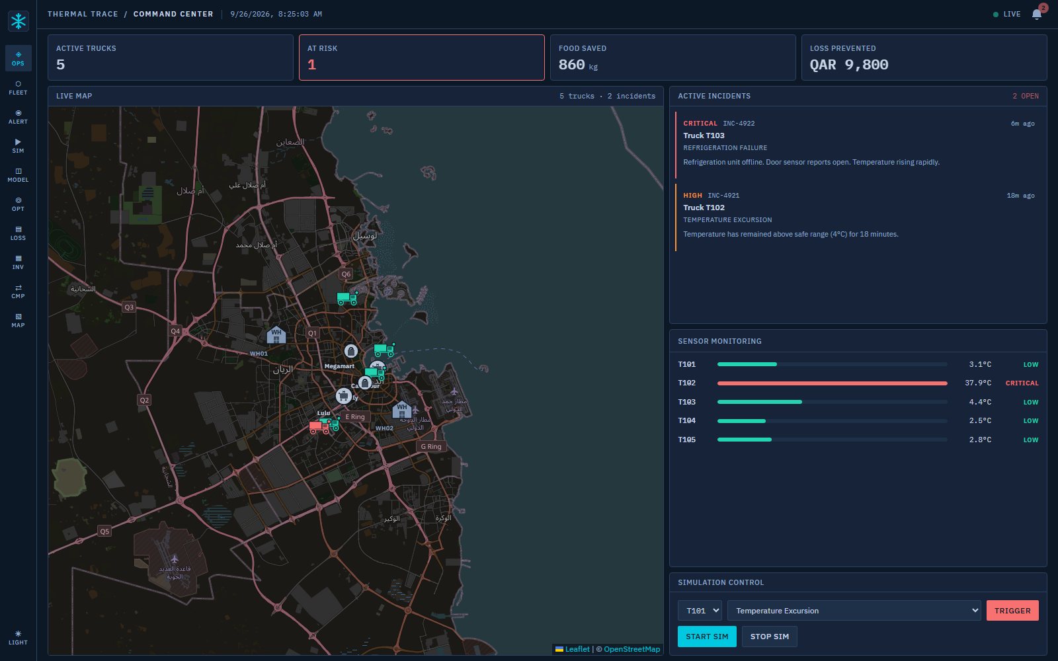The width and height of the screenshot is (1058, 661).
Task: Click the LOSS PREVENTED stat card
Action: [x=924, y=58]
